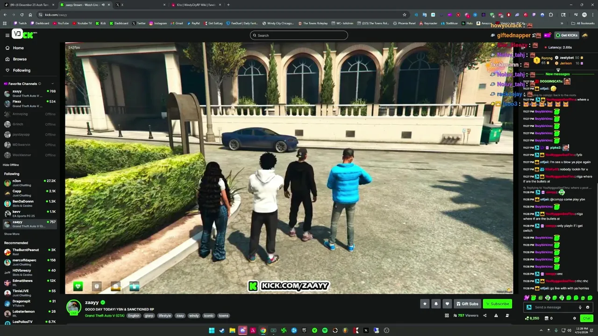
Task: Click the English stream tag
Action: point(134,315)
